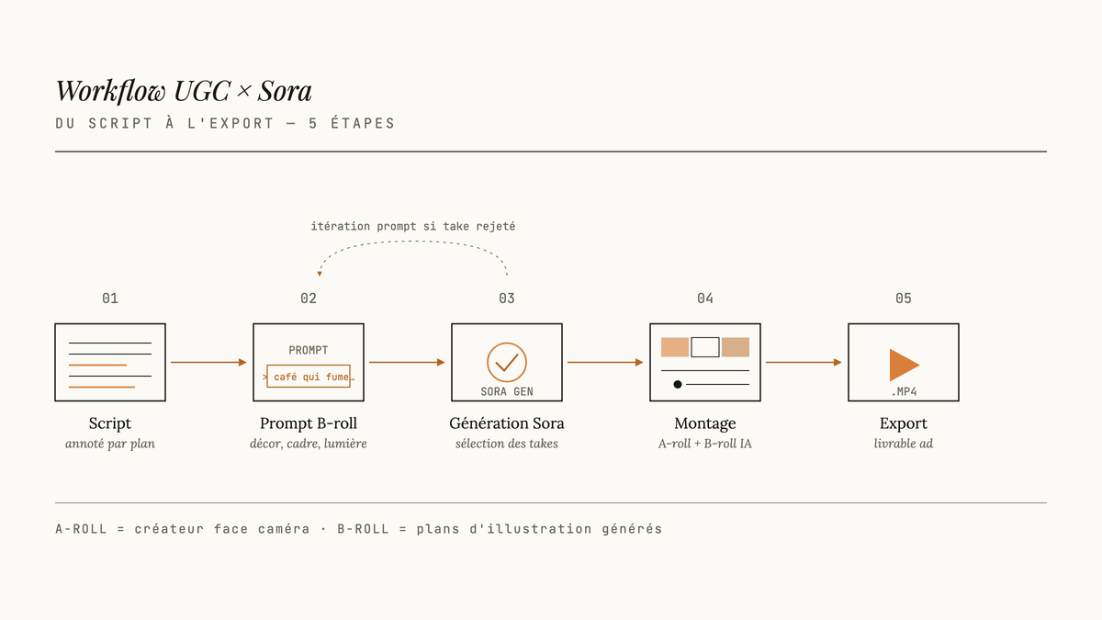Click step number 05
The width and height of the screenshot is (1102, 620).
(x=904, y=299)
